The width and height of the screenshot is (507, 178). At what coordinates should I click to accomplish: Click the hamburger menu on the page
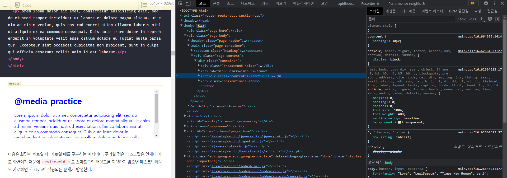tap(5, 5)
